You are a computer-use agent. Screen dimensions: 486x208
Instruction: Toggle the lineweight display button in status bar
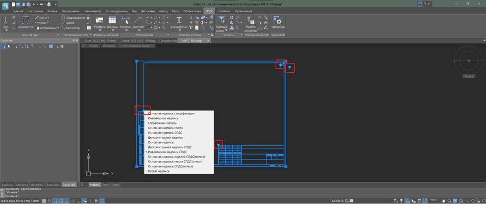tap(96, 201)
